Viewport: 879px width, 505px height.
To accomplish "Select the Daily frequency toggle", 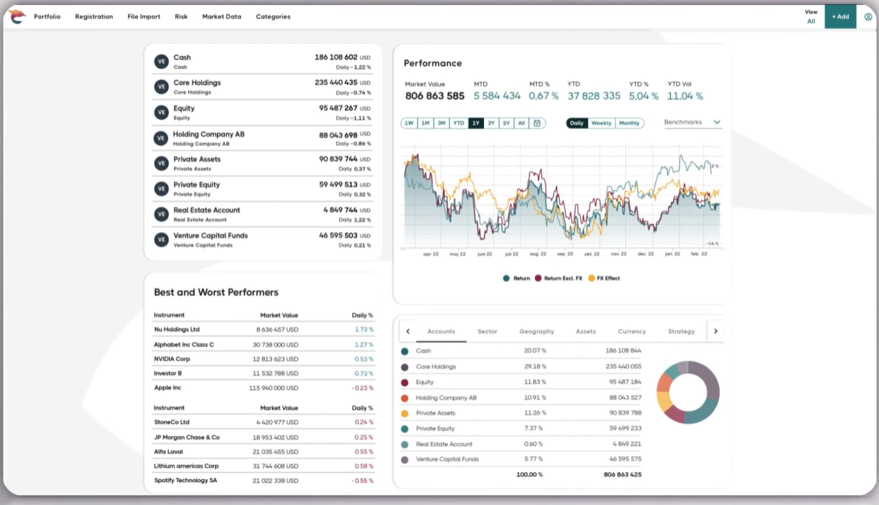I will 576,123.
